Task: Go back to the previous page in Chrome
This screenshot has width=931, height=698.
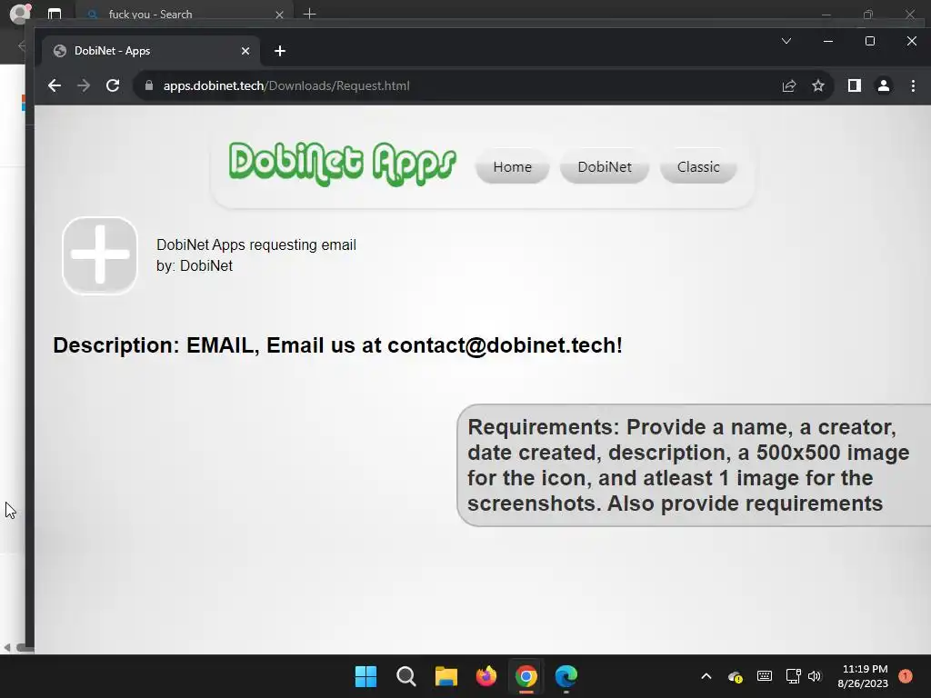Action: (54, 85)
